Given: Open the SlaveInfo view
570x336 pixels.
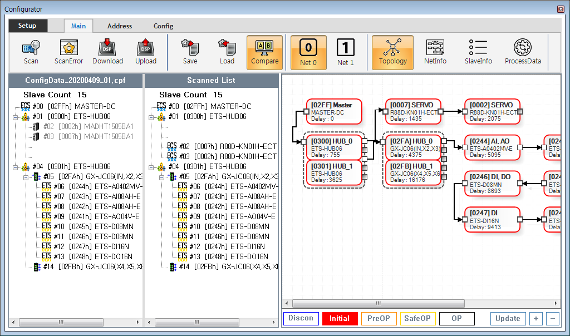Looking at the screenshot, I should pyautogui.click(x=478, y=52).
